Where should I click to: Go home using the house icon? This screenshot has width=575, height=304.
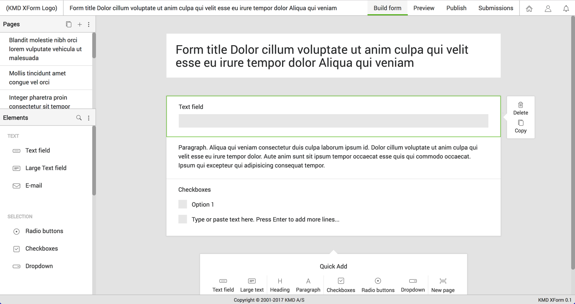pos(529,8)
